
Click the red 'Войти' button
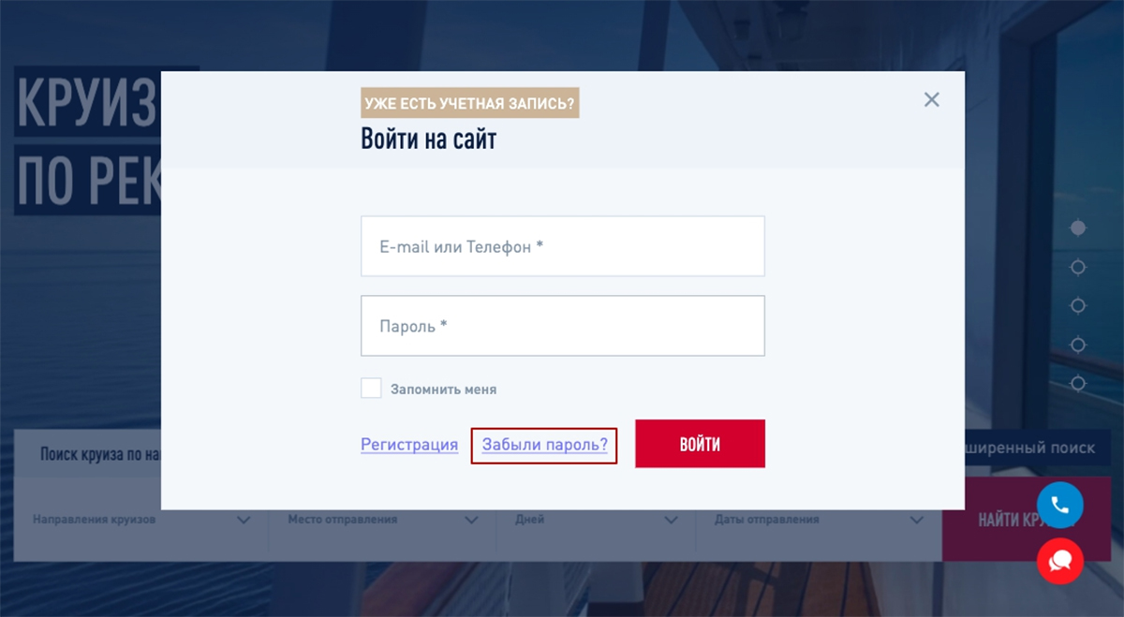700,444
